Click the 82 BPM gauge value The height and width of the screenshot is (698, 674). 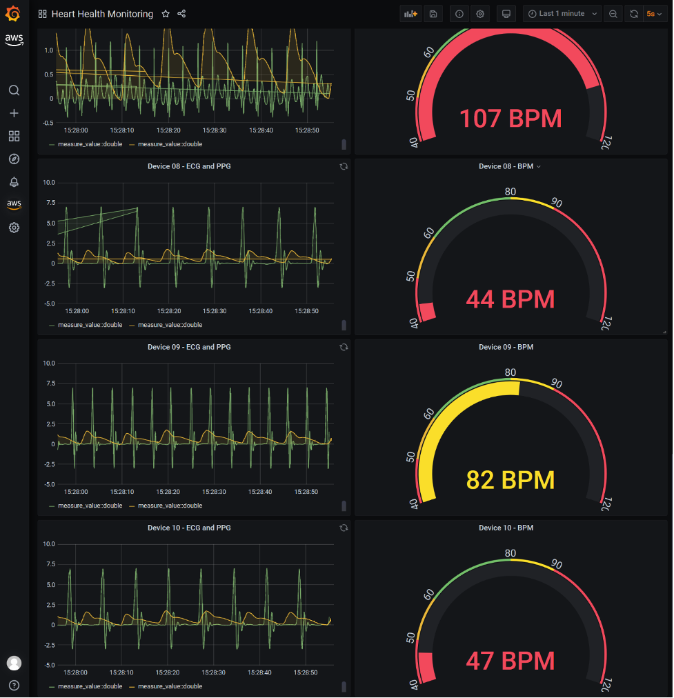pos(511,480)
